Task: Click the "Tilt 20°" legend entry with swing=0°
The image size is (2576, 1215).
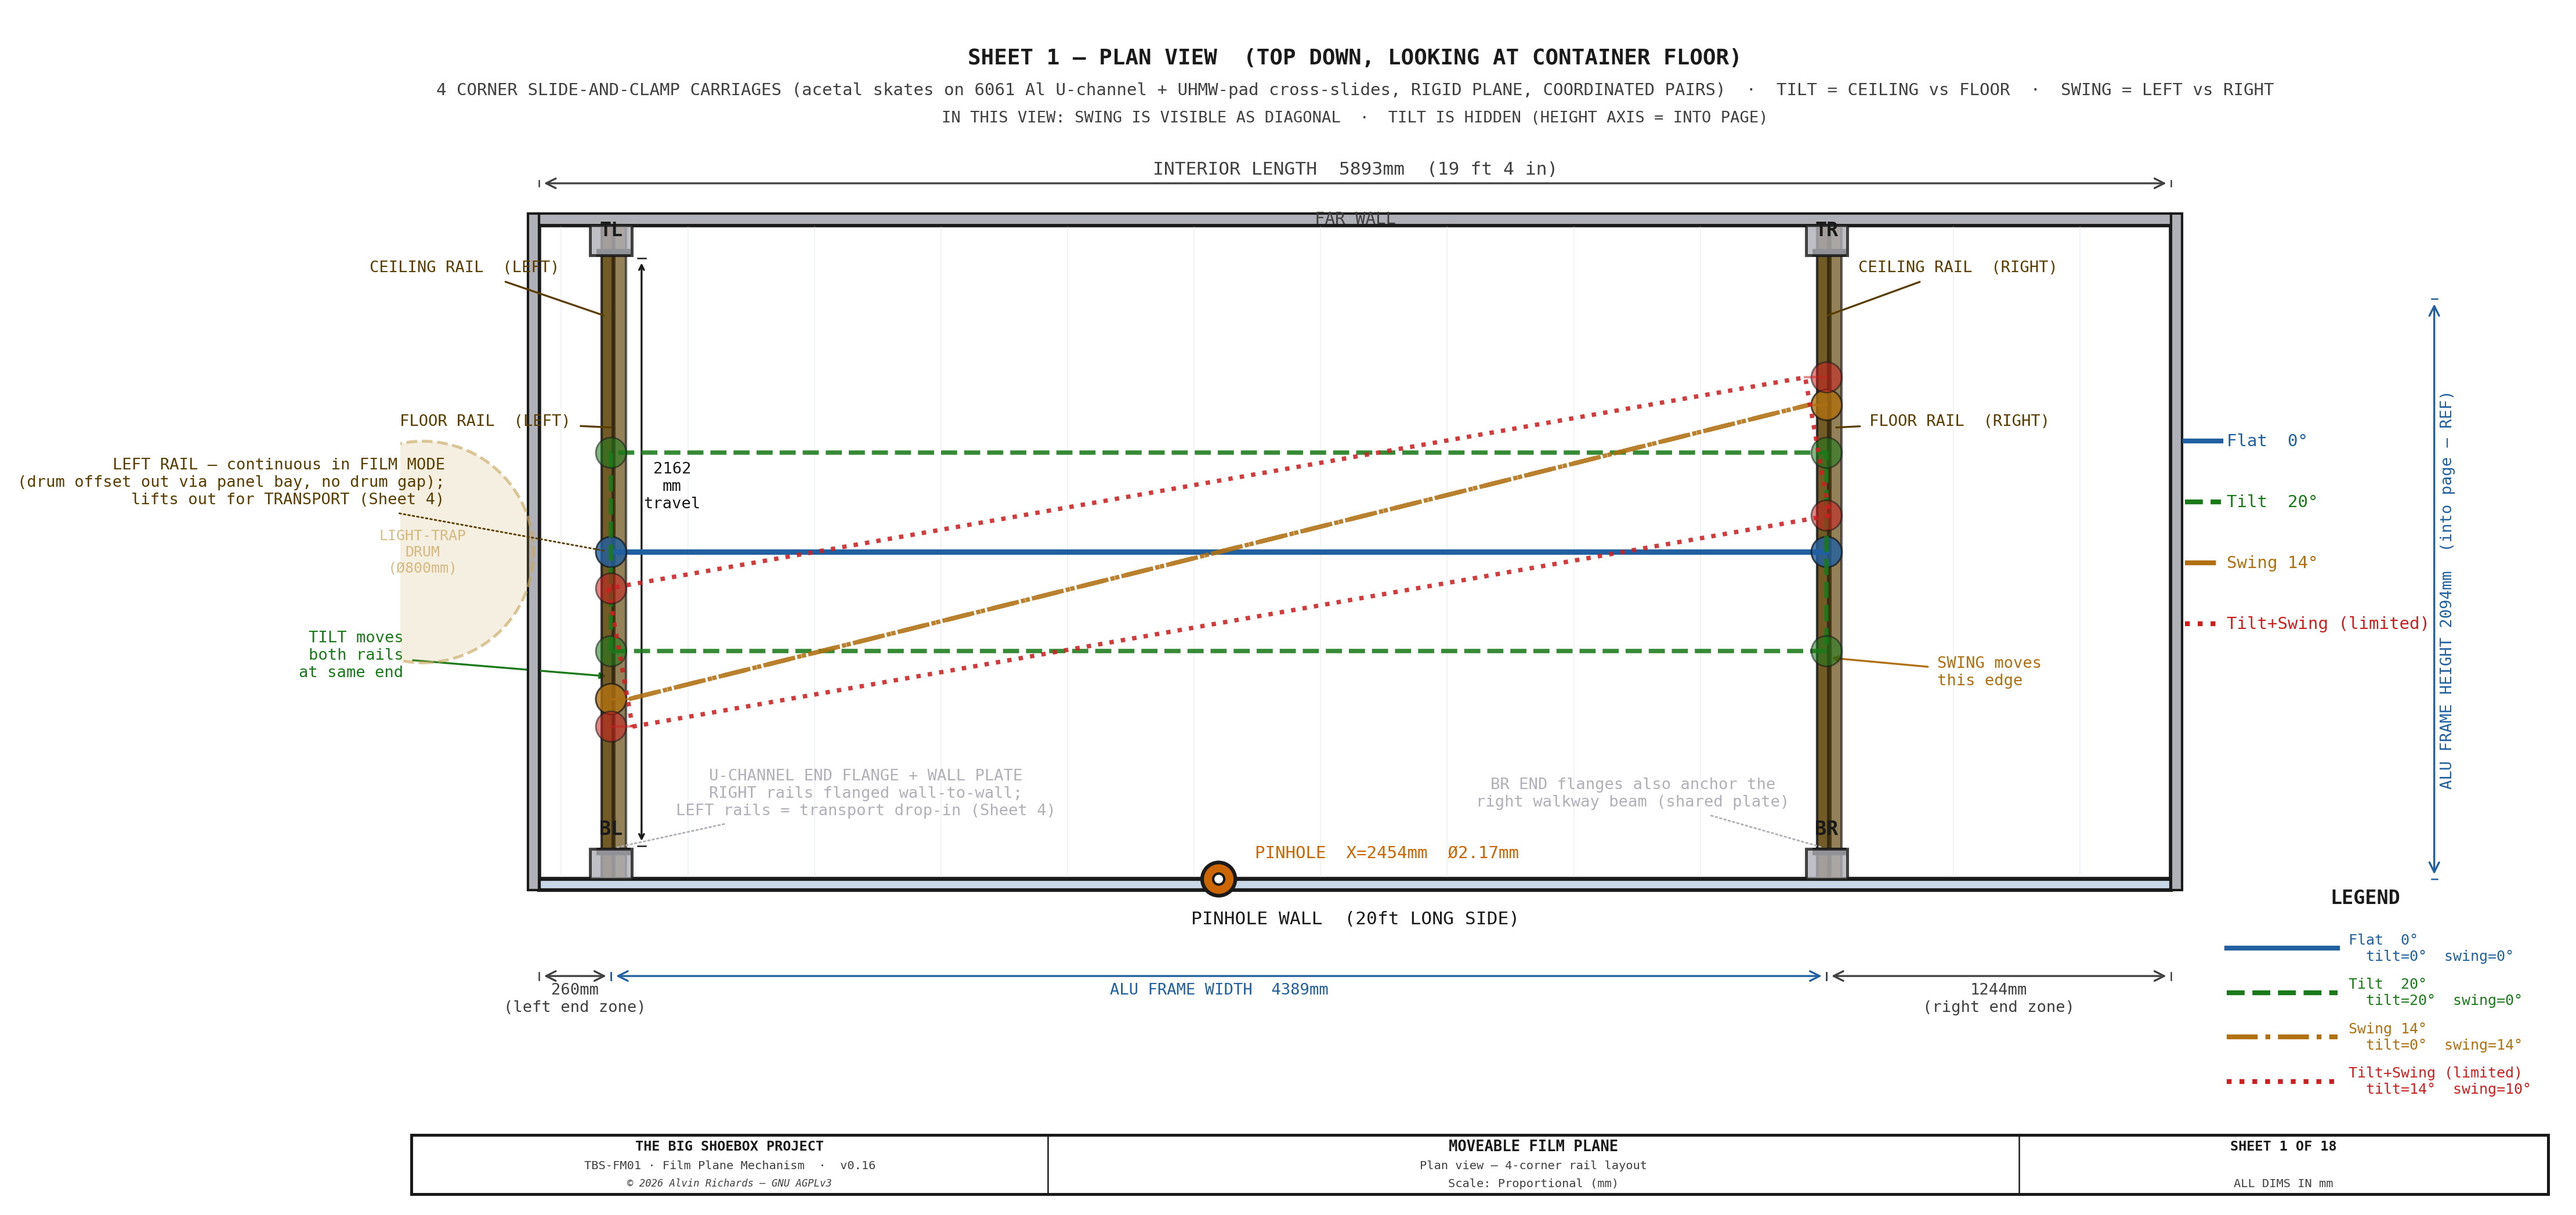Action: pos(2434,992)
